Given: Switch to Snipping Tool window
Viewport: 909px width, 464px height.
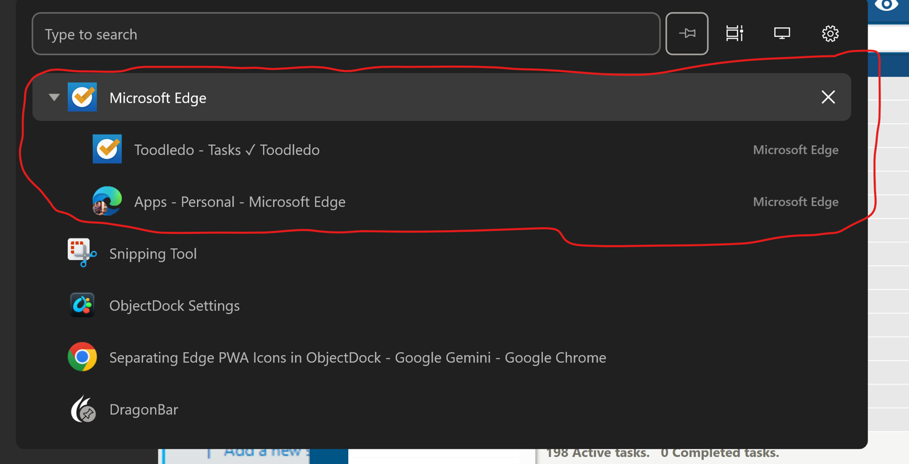Looking at the screenshot, I should pos(441,253).
